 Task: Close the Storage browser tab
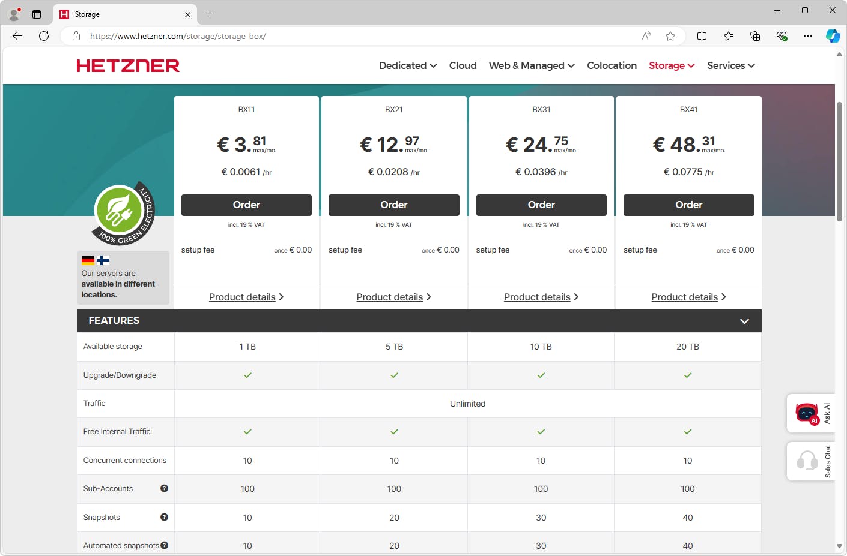point(187,14)
